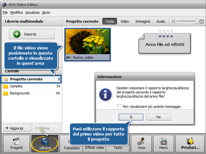
Task: Open the Modifica menu
Action: (x=17, y=12)
